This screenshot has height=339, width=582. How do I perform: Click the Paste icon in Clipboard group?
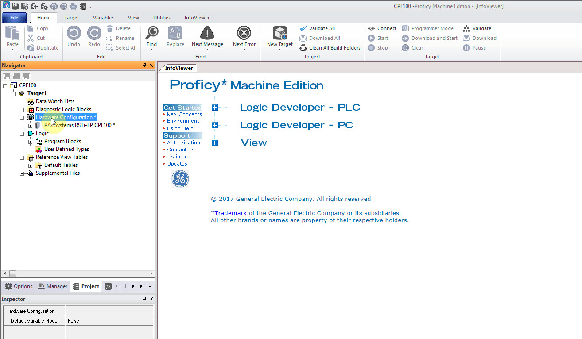pyautogui.click(x=12, y=33)
